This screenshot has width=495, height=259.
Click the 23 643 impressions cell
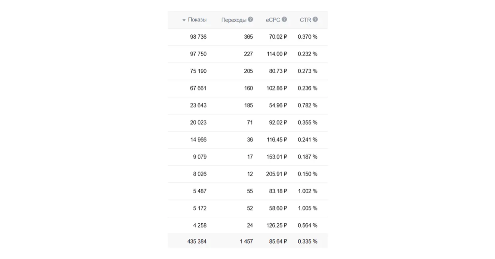tap(198, 105)
